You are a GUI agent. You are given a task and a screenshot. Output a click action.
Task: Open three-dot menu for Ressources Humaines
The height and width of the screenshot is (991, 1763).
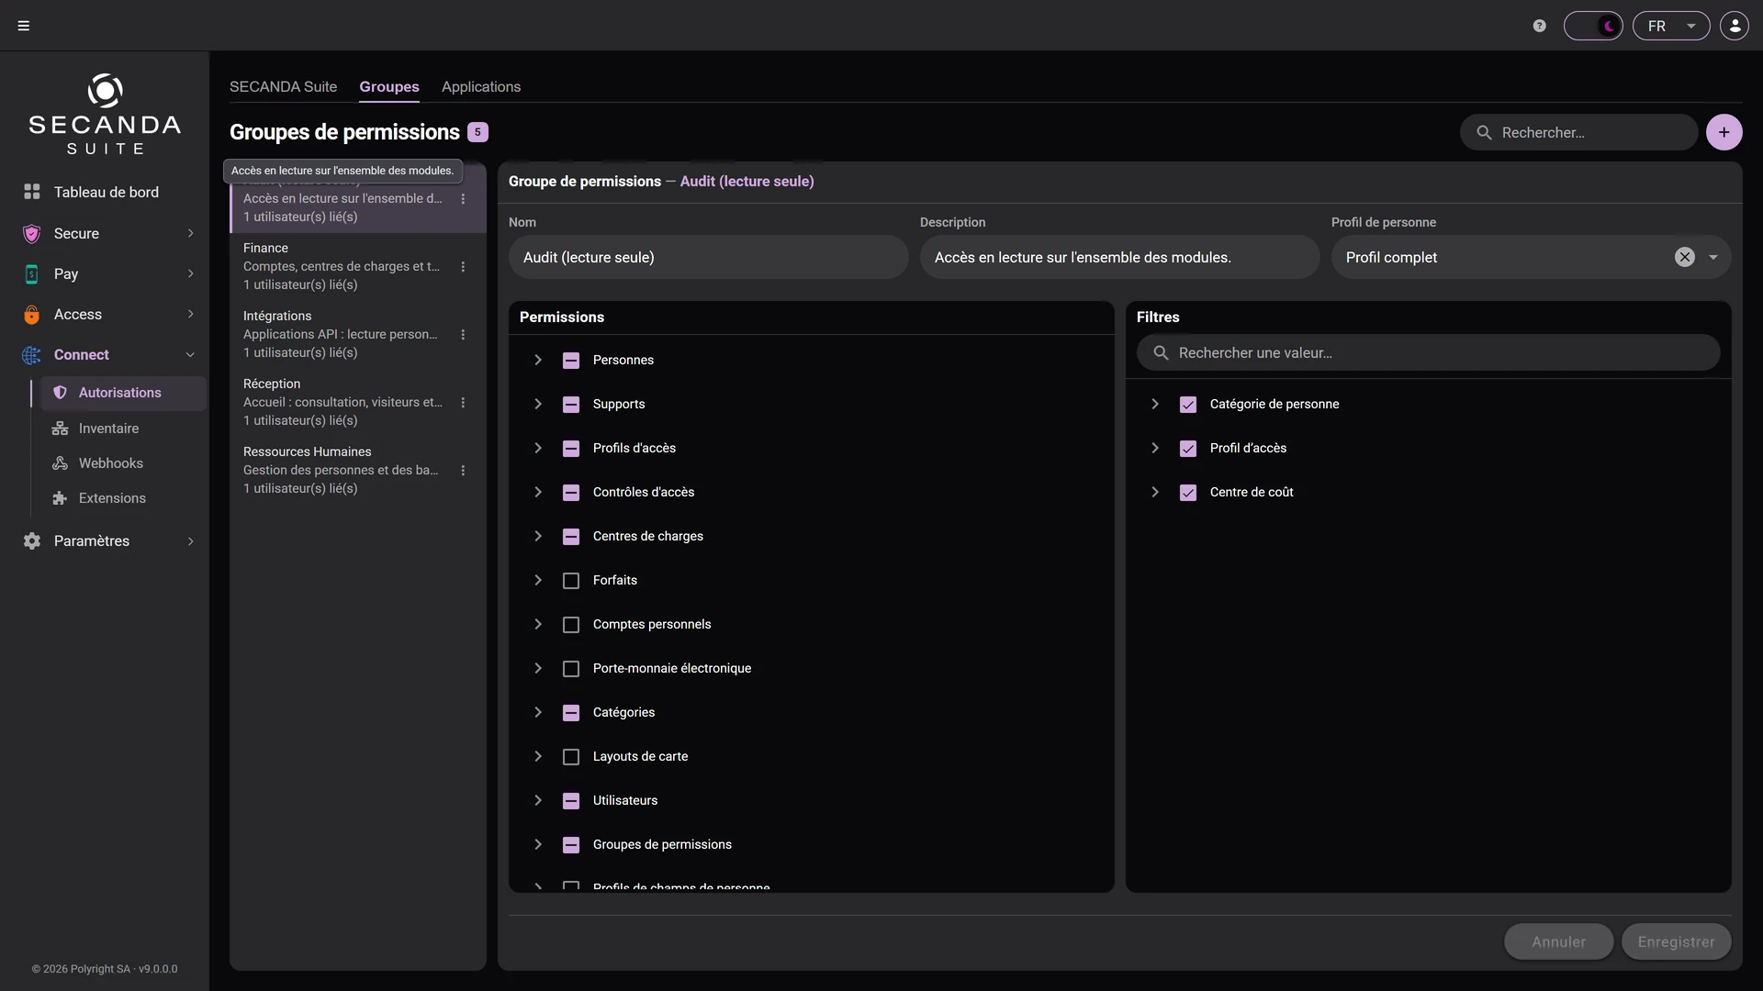[463, 470]
